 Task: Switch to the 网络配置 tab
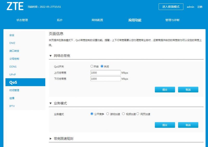[97, 20]
